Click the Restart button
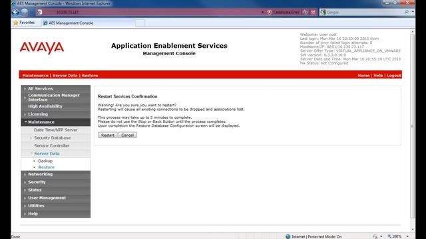The image size is (426, 239). (x=108, y=135)
